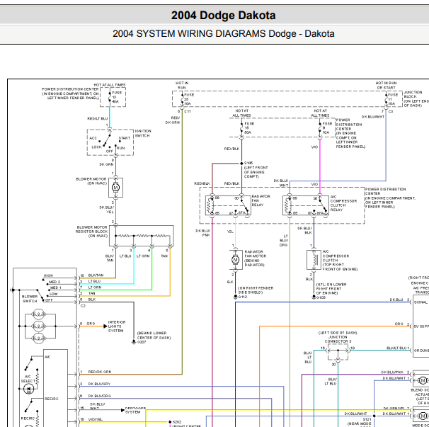Select the "BLOWER MOTOR (ON HVAC)" label
Image resolution: width=429 pixels, height=427 pixels.
click(x=91, y=181)
